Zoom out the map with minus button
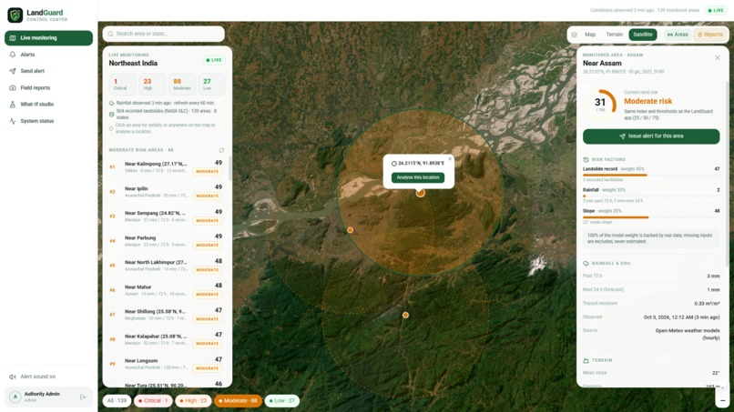The image size is (734, 412). point(722,400)
